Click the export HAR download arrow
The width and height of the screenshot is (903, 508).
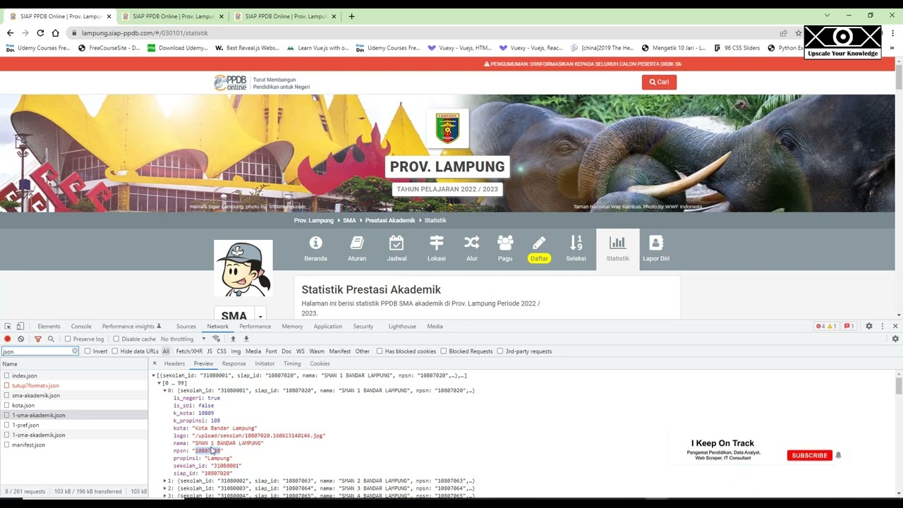(246, 339)
